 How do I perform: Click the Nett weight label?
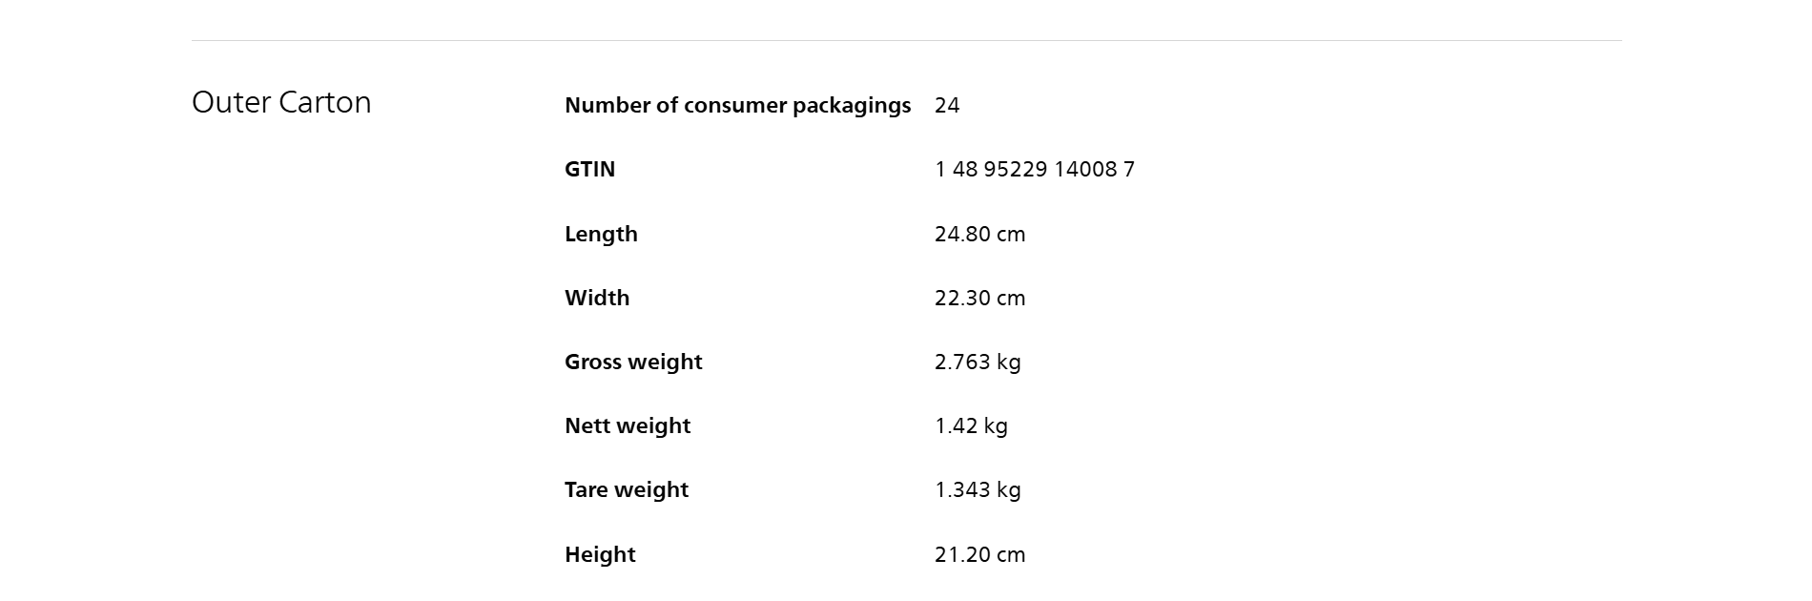628,425
